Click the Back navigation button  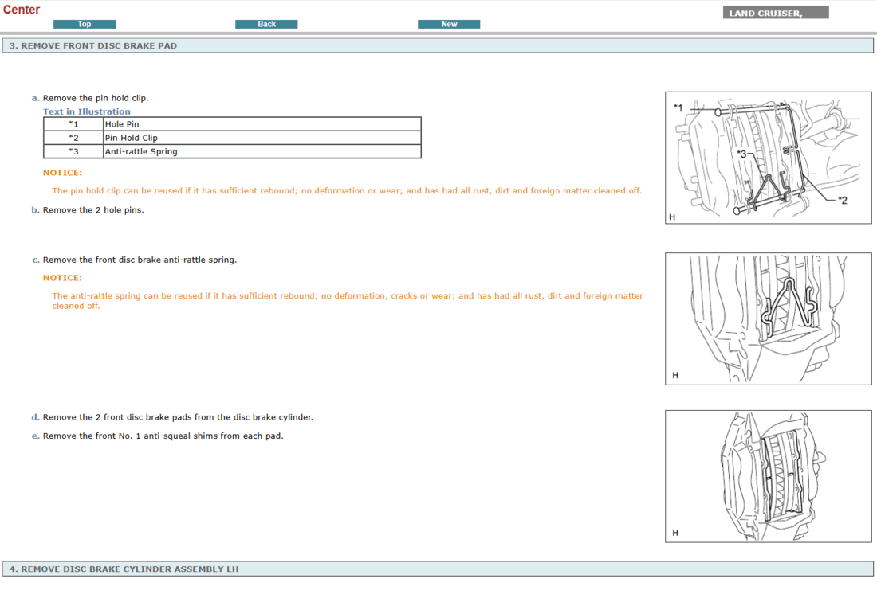266,24
